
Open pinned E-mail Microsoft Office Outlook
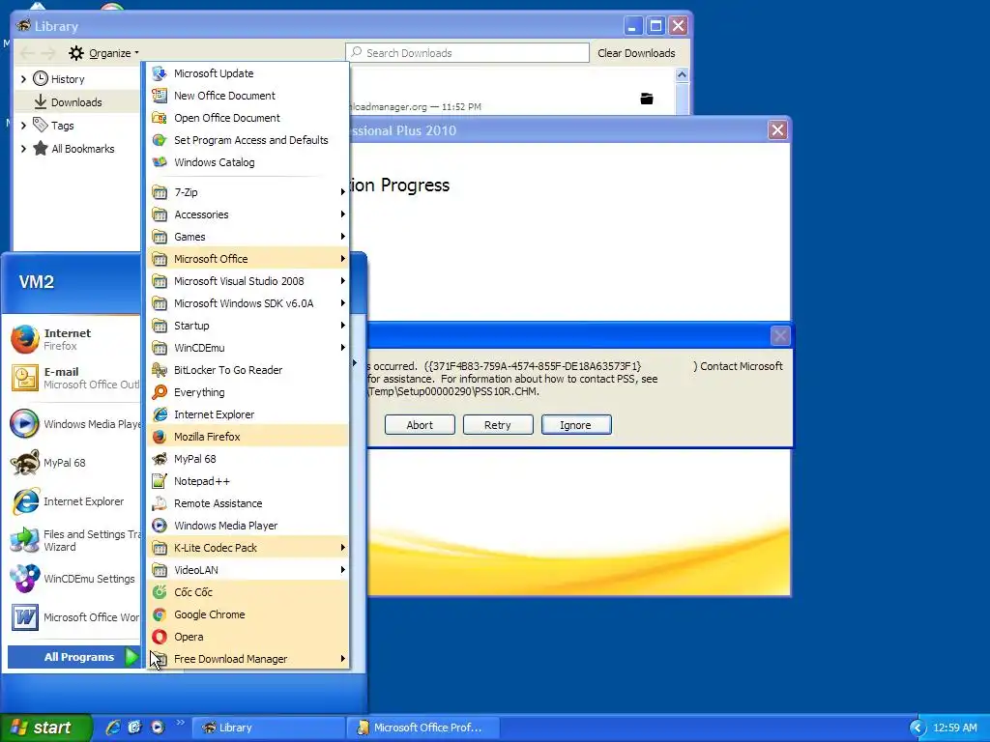[74, 378]
